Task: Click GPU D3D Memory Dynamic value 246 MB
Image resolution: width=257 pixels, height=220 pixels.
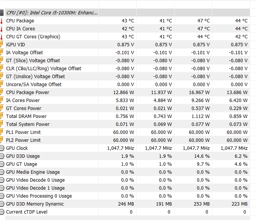Action: (126, 204)
